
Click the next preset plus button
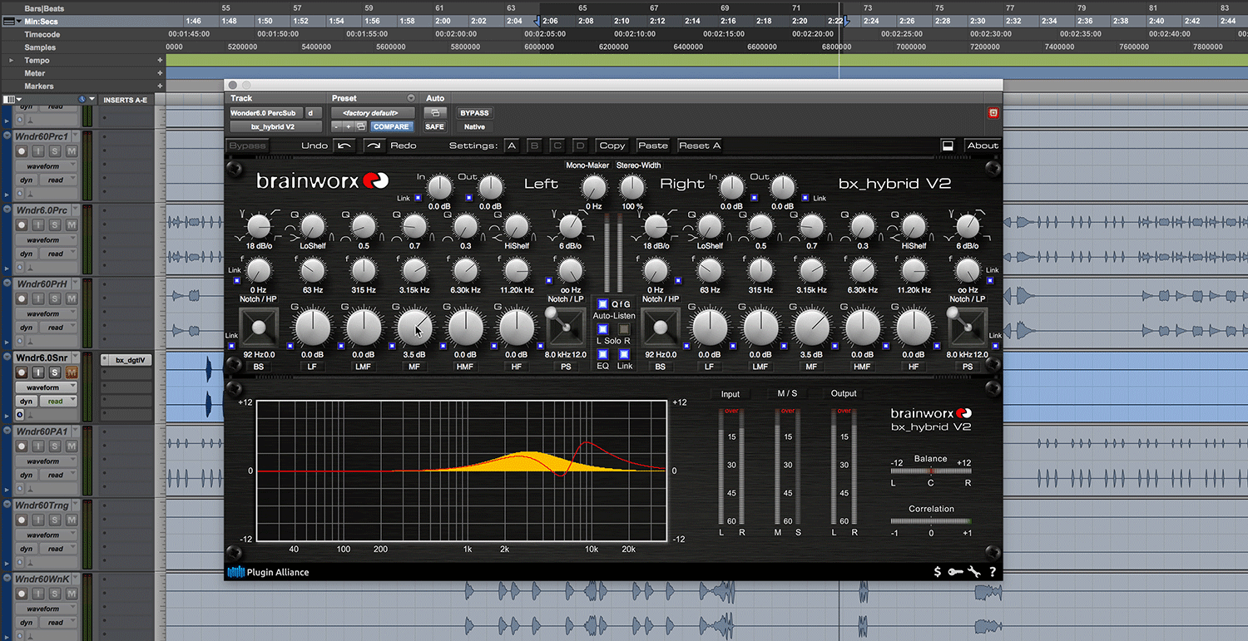349,126
